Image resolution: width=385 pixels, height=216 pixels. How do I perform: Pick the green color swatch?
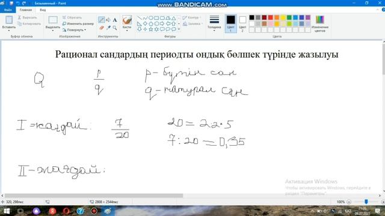point(289,17)
